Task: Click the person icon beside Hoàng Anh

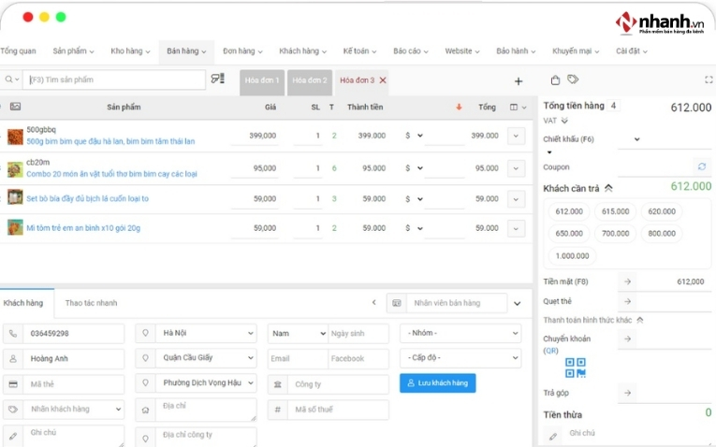Action: pyautogui.click(x=13, y=359)
